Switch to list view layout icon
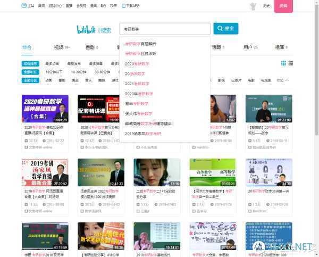This screenshot has width=319, height=257. click(x=291, y=63)
